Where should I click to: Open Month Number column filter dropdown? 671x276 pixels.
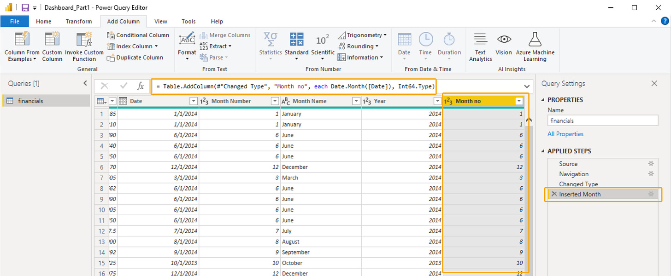point(275,101)
